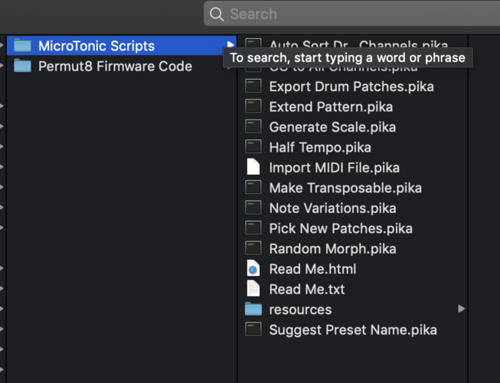Viewport: 500px width, 383px height.
Task: Click the Note Variations.pika script icon
Action: [253, 208]
